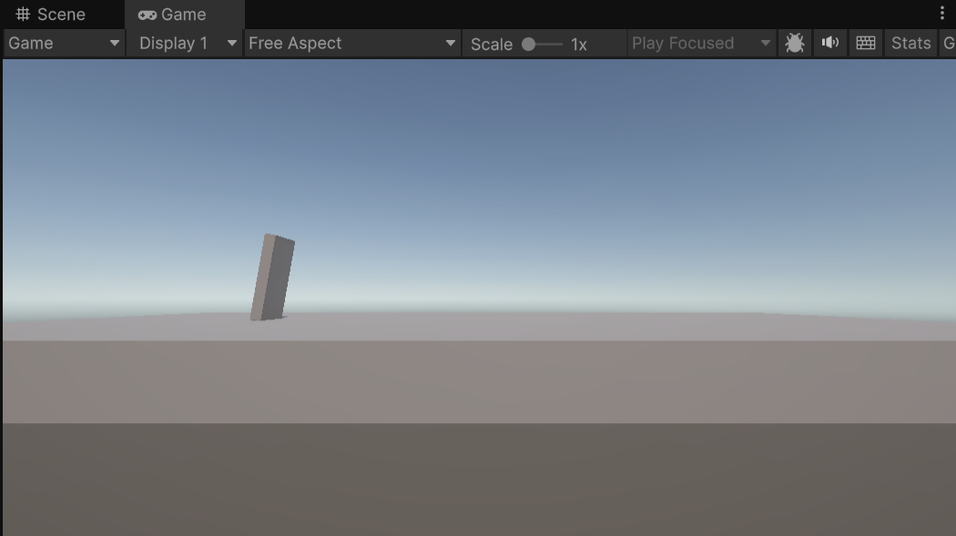956x536 pixels.
Task: Click the grid icon on the Scene tab
Action: point(24,15)
